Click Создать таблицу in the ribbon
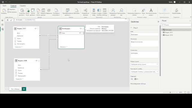192x108 pixels. (x=105, y=12)
